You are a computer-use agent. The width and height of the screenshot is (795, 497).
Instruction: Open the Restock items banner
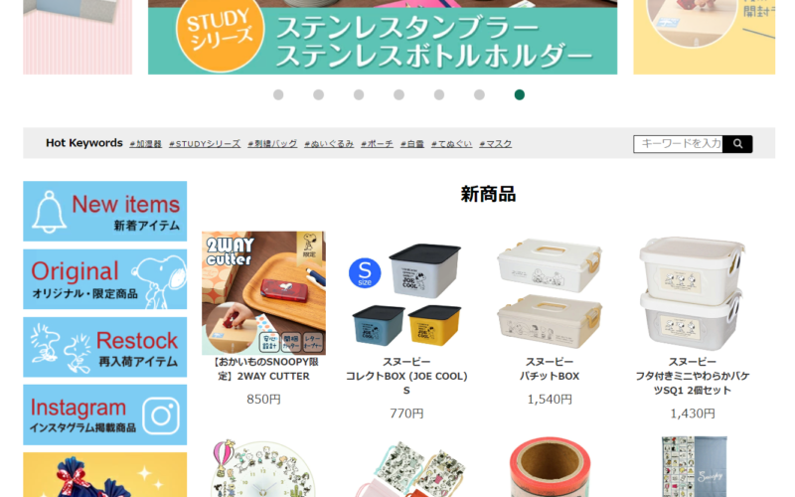[105, 347]
